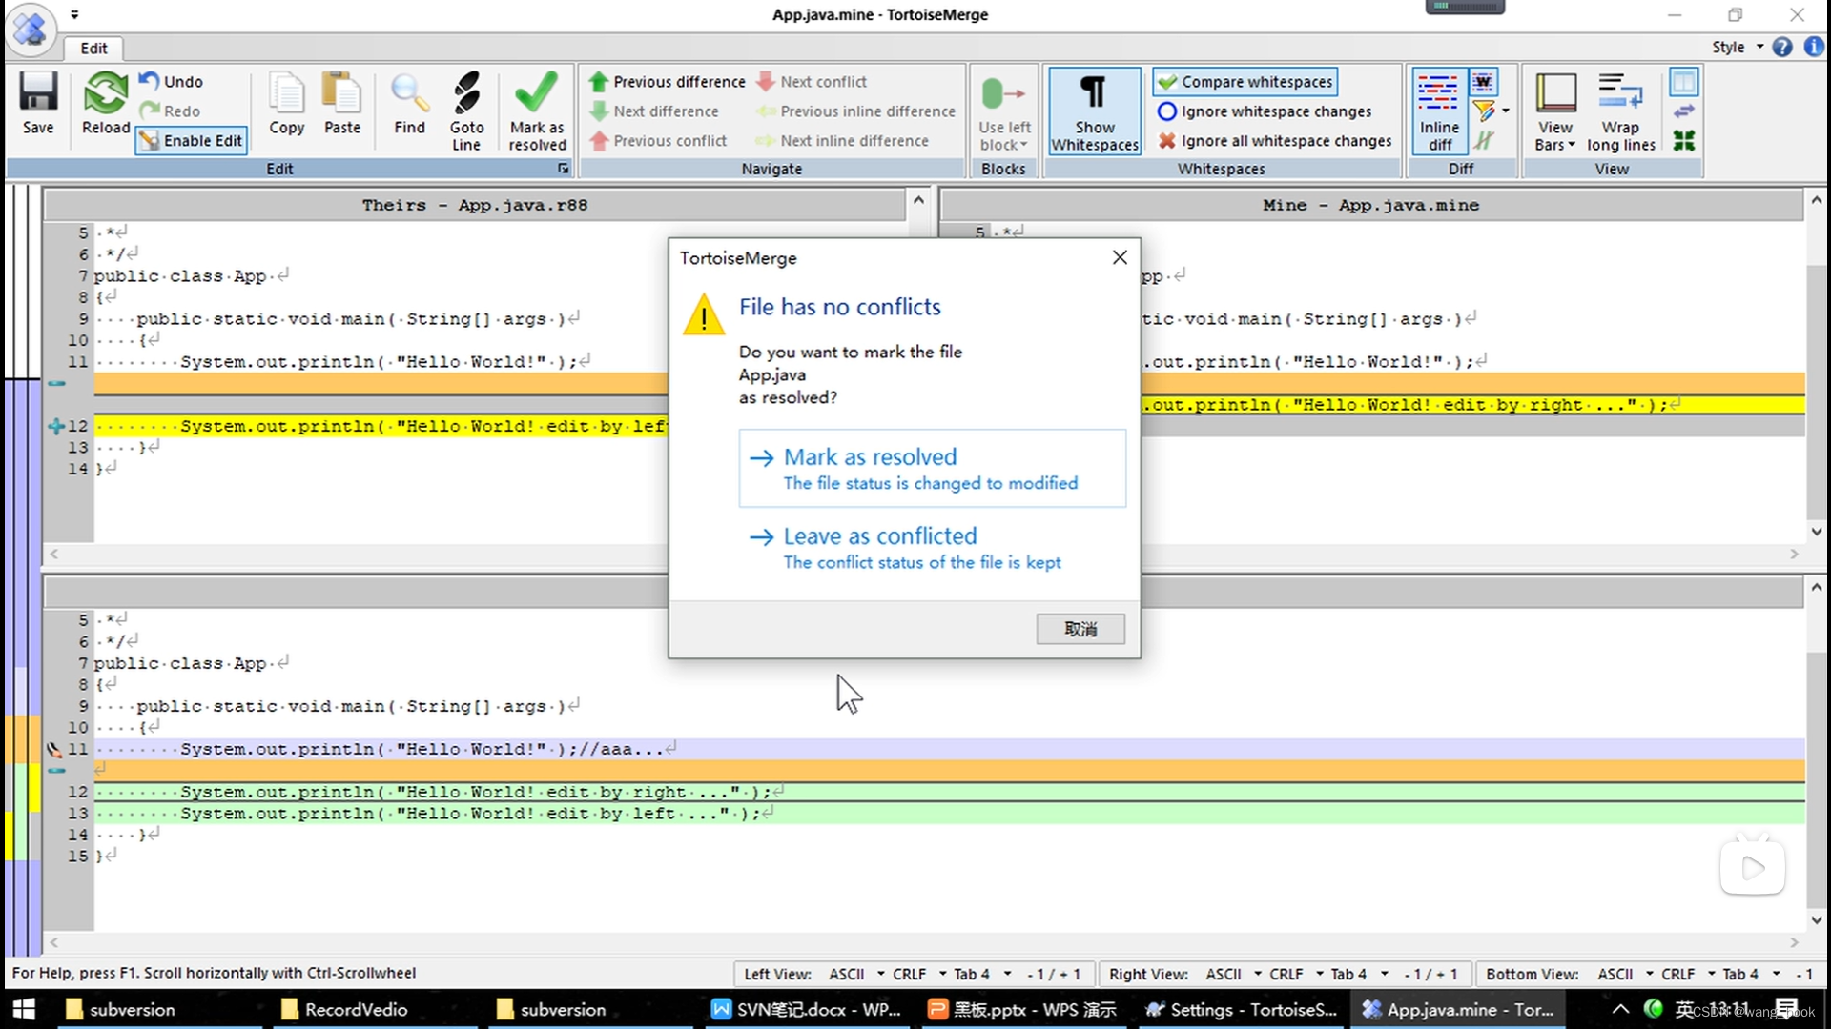
Task: Click the Wrap long lines icon
Action: click(x=1620, y=111)
